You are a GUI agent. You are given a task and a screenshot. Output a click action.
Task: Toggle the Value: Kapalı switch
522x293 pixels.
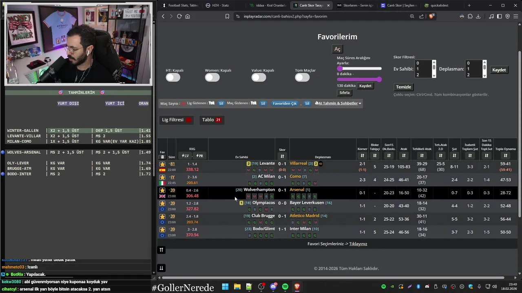pos(259,77)
